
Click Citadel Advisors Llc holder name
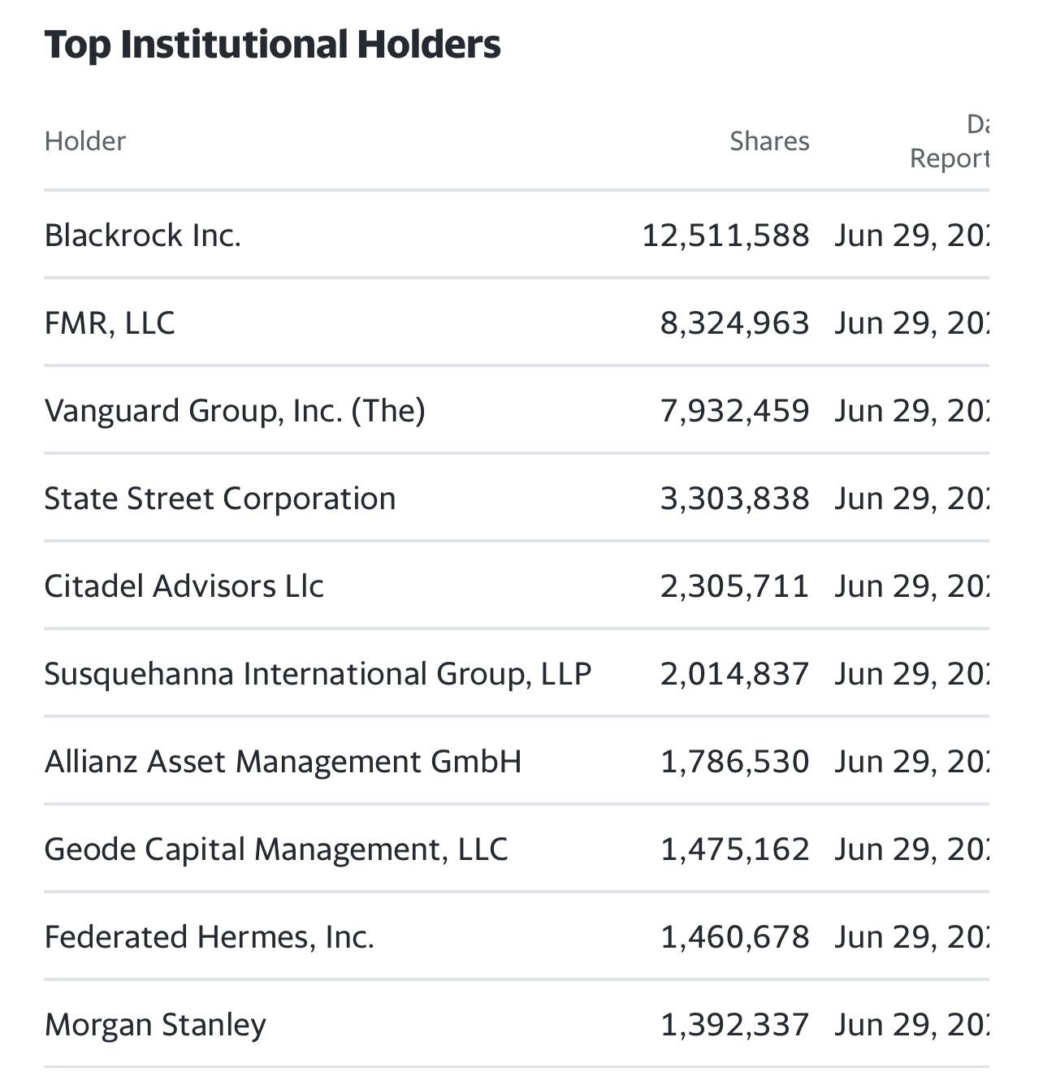click(184, 586)
